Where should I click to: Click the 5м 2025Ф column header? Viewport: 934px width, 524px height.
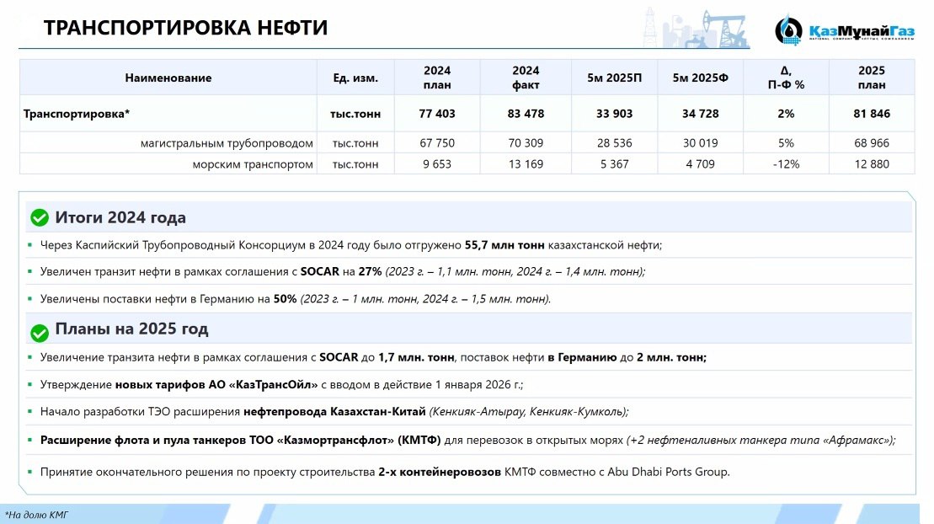coord(700,78)
